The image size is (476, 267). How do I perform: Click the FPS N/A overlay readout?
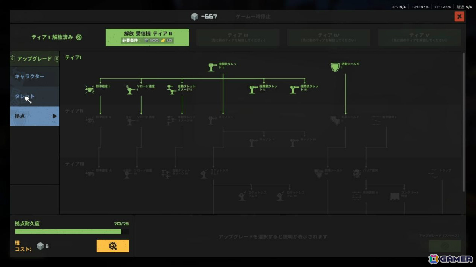(398, 7)
